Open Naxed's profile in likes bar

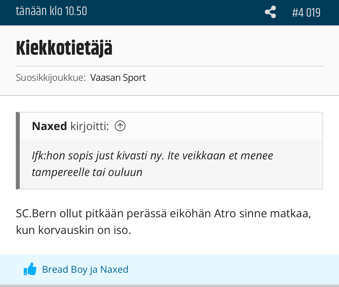[x=114, y=270]
